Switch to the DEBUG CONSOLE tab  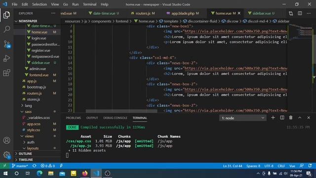click(115, 118)
